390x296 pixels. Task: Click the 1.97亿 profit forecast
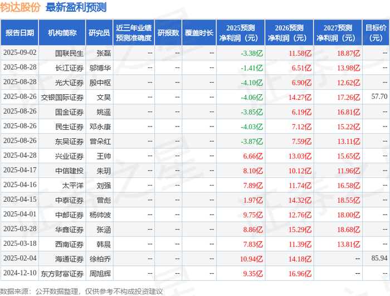coord(253,200)
